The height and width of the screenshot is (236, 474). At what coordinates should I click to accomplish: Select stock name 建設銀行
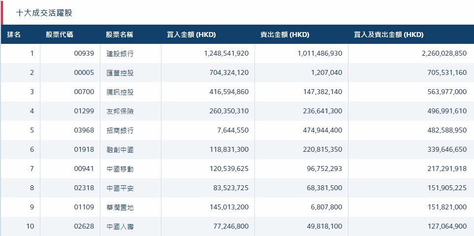(120, 54)
